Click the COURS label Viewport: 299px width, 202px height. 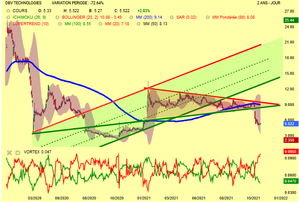[20, 11]
